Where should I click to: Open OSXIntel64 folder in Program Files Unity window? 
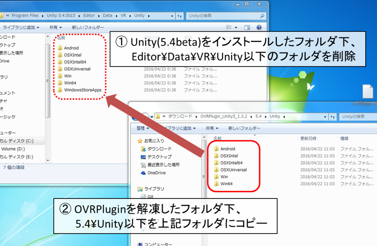(x=72, y=62)
